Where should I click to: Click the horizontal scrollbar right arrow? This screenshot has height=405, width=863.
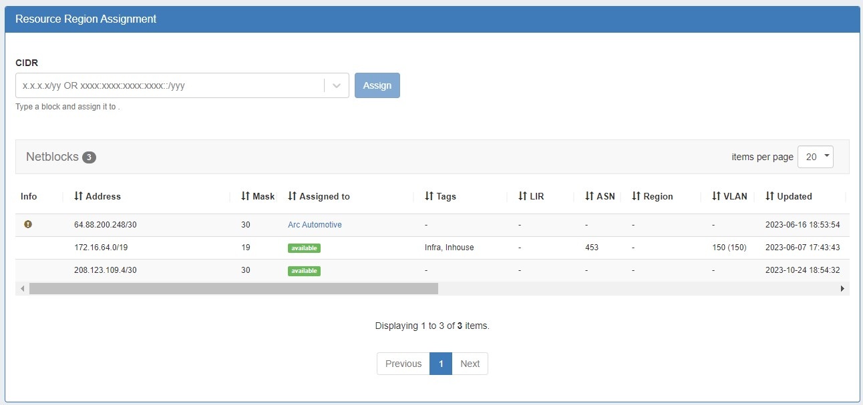pyautogui.click(x=842, y=288)
